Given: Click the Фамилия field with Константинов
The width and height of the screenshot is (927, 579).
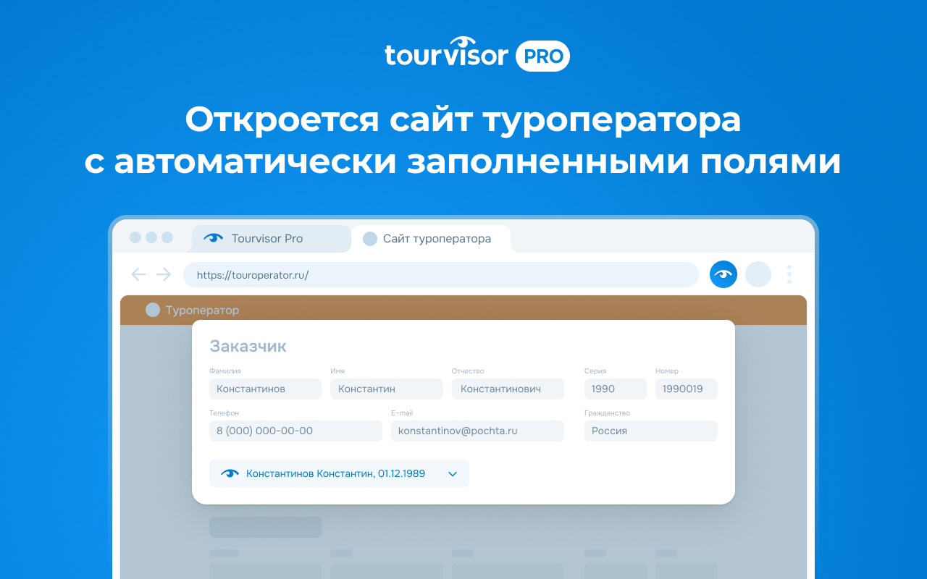Looking at the screenshot, I should coord(265,389).
